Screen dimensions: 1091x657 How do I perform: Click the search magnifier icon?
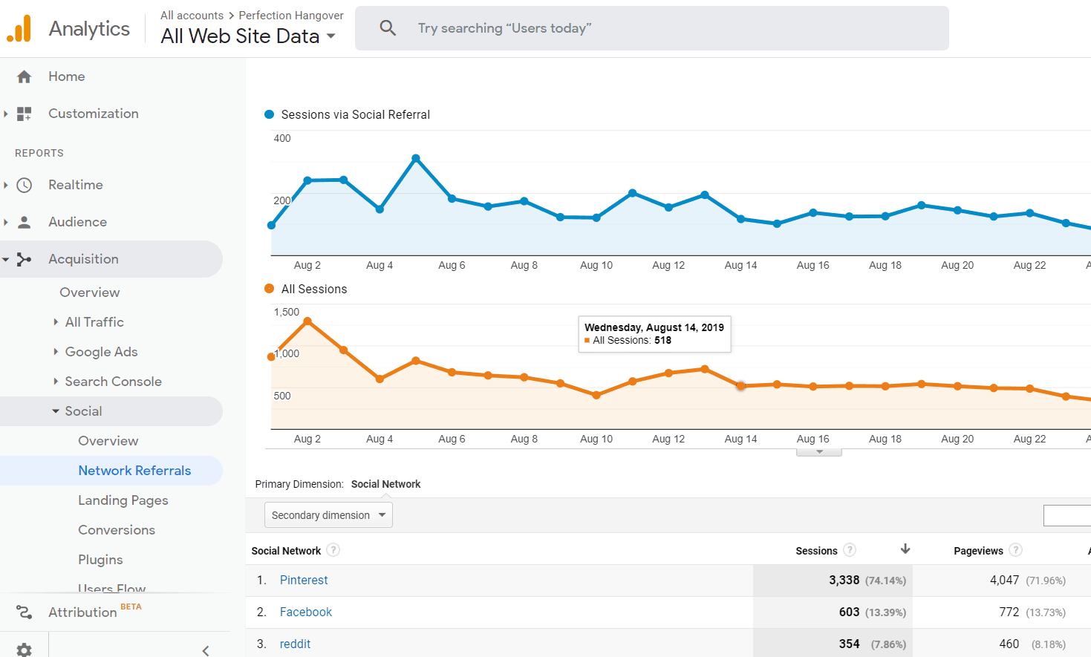pos(388,28)
